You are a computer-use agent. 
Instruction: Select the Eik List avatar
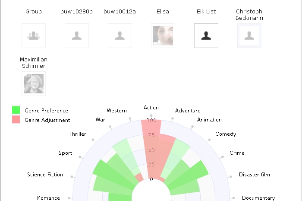pyautogui.click(x=206, y=36)
